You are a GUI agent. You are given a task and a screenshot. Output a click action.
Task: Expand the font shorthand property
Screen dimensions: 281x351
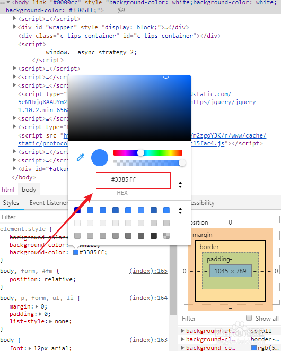(x=30, y=348)
